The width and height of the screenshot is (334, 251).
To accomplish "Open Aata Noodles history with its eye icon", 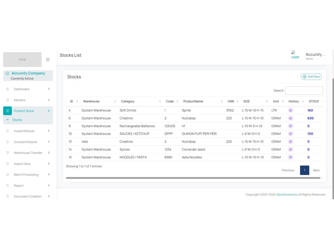I will [x=291, y=157].
